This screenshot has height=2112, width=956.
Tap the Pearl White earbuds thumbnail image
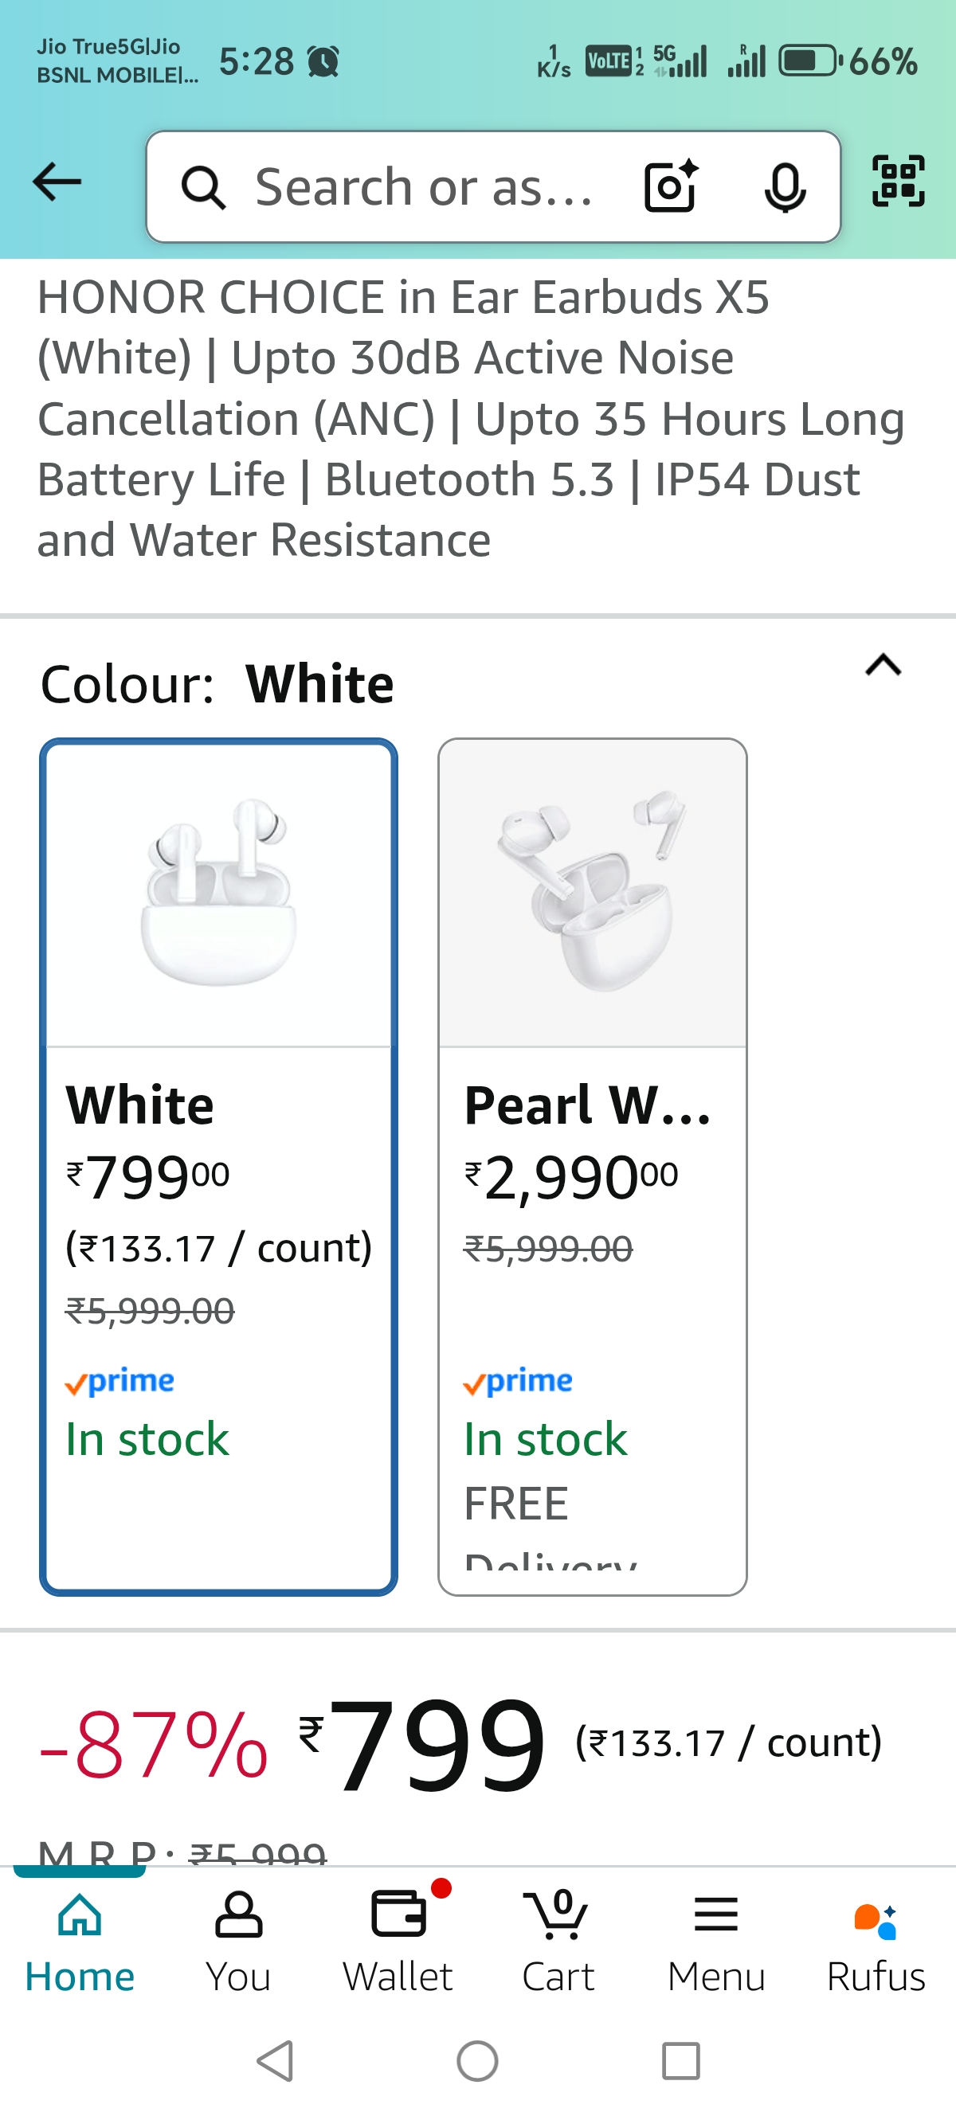tap(592, 892)
